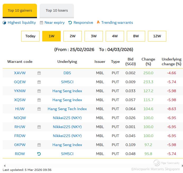Select the Top 10 gainers tab
The width and height of the screenshot is (183, 173).
click(20, 11)
